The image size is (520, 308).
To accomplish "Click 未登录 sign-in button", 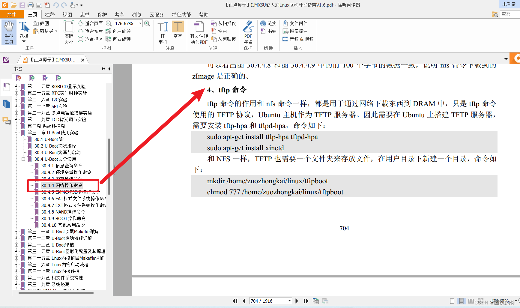I will pos(509,4).
